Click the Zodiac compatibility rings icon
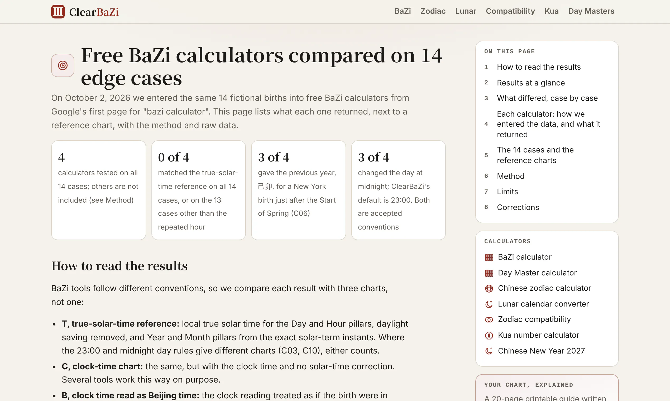 [489, 320]
